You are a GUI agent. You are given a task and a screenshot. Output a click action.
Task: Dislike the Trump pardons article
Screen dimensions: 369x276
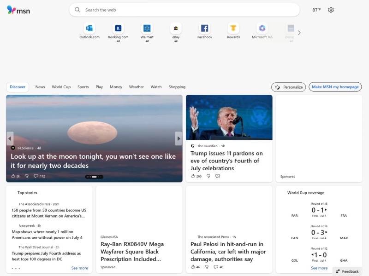pos(208,176)
